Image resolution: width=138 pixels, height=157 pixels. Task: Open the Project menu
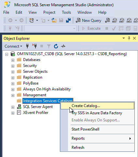coord(49,12)
